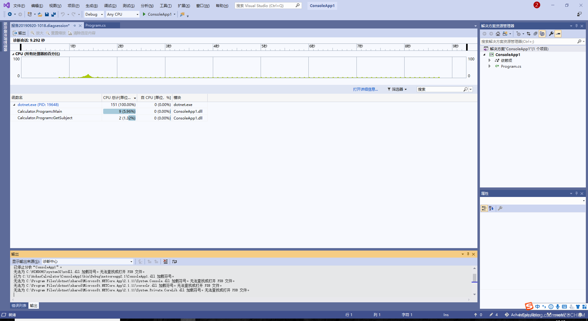This screenshot has height=321, width=588.
Task: Click the Visual Studio search box
Action: [x=268, y=6]
